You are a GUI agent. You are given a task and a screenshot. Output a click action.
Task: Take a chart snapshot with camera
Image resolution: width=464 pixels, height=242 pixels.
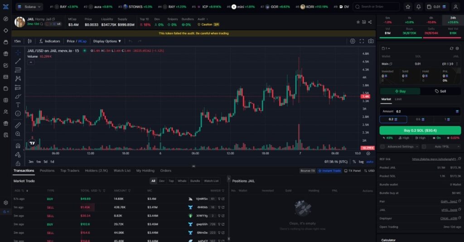(371, 41)
